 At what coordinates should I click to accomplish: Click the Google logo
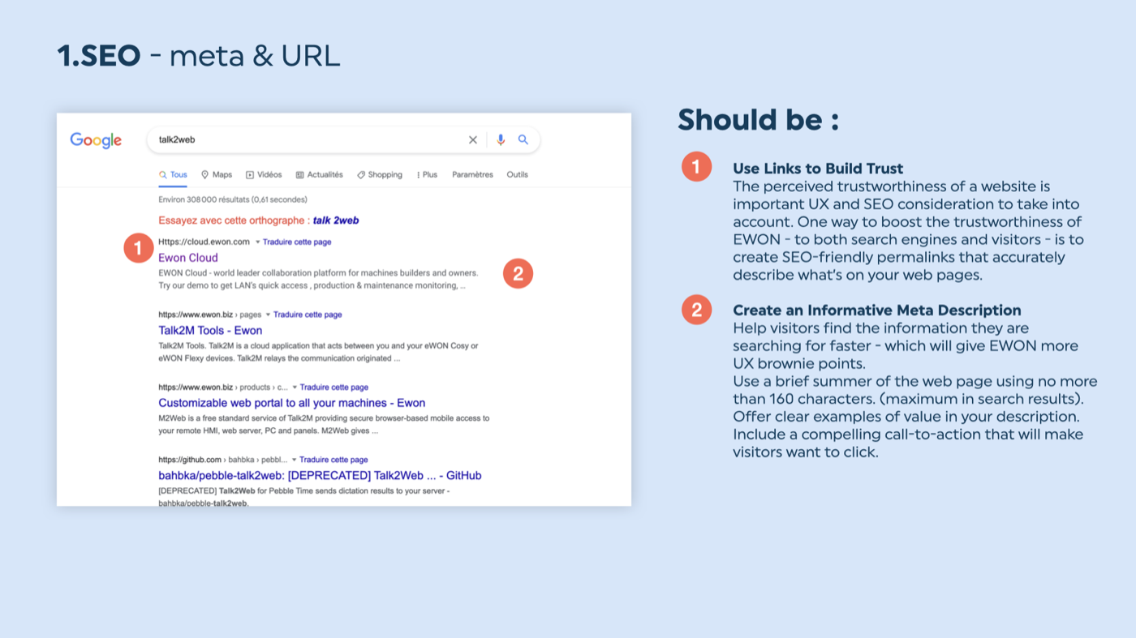[x=96, y=140]
